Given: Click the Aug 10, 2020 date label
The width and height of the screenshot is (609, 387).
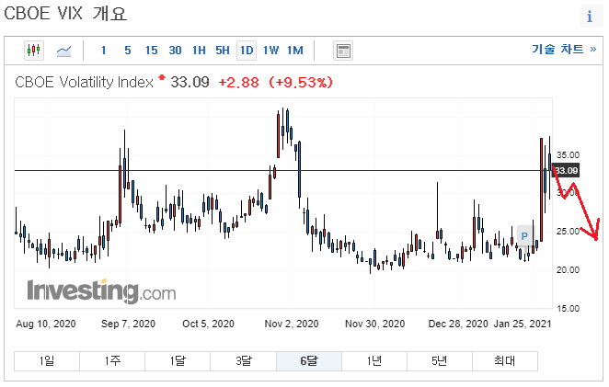Looking at the screenshot, I should 46,324.
